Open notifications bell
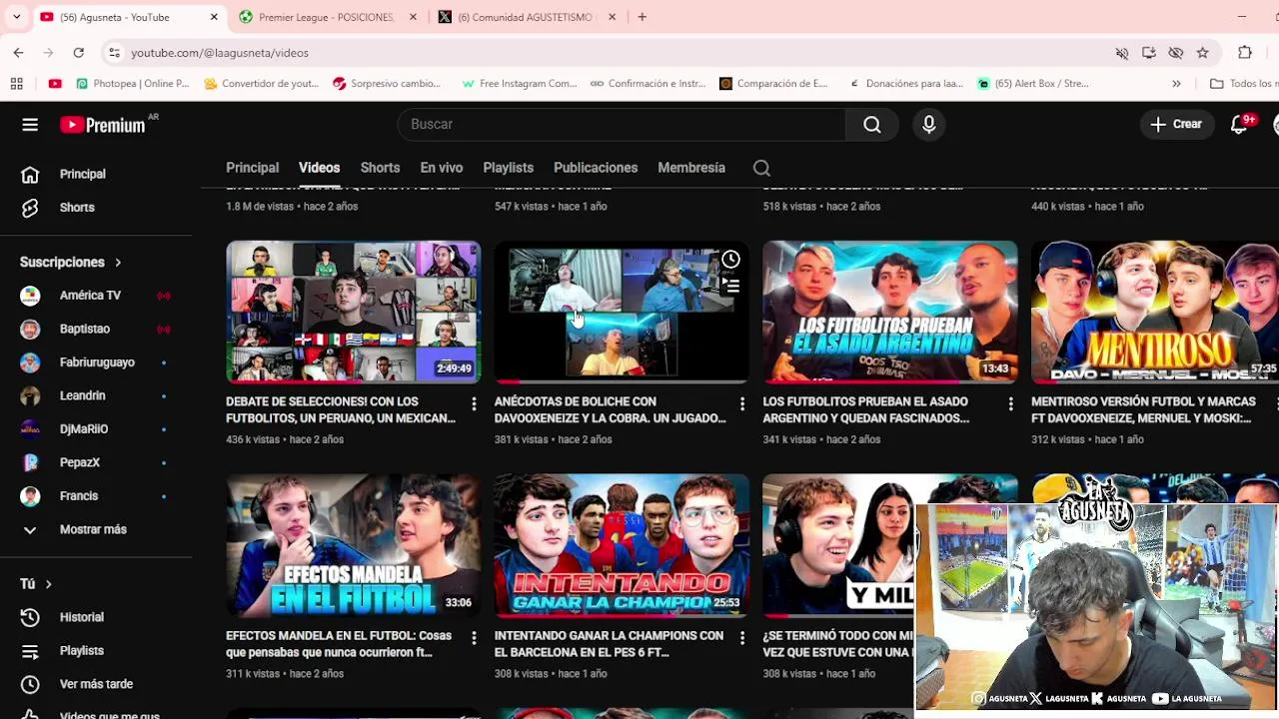 (1239, 124)
